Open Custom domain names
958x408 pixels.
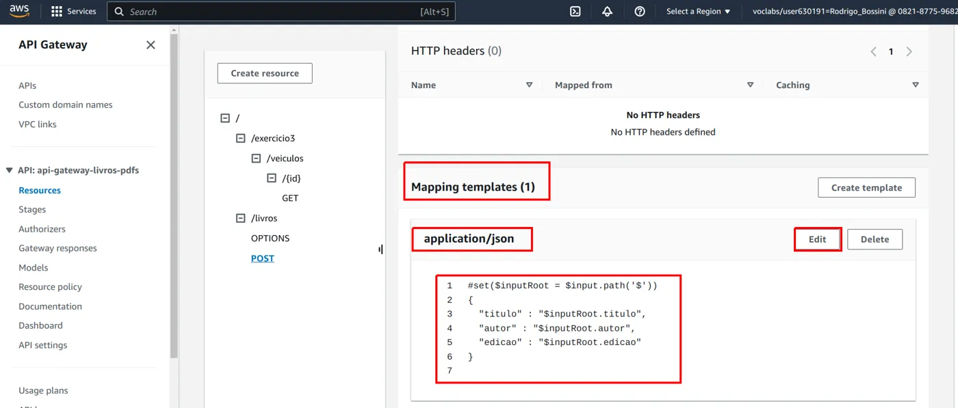pos(66,105)
